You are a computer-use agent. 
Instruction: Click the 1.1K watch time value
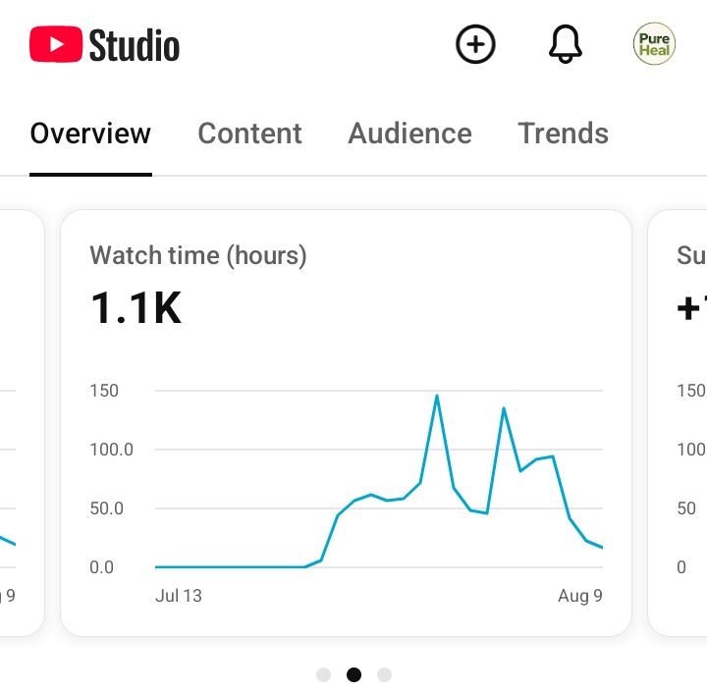(136, 308)
